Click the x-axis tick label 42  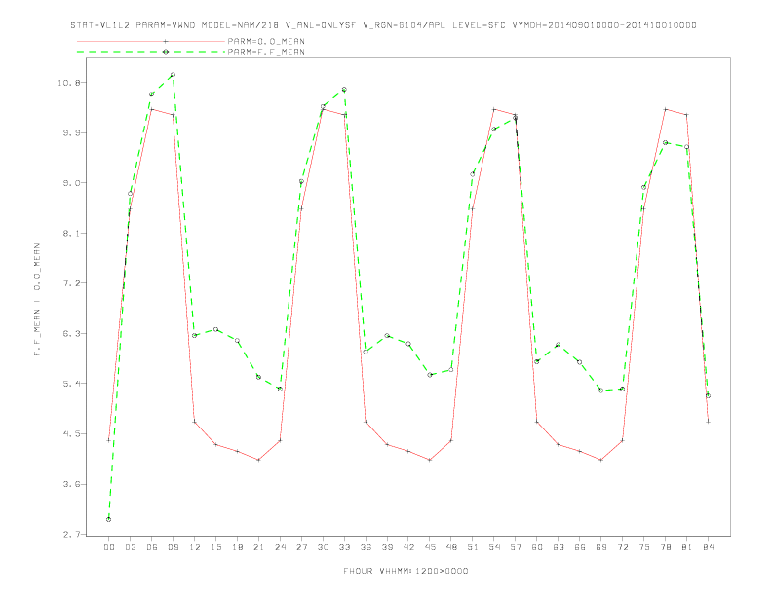click(x=408, y=547)
